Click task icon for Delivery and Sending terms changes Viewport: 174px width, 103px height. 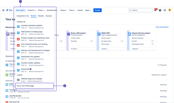[x=18, y=52]
